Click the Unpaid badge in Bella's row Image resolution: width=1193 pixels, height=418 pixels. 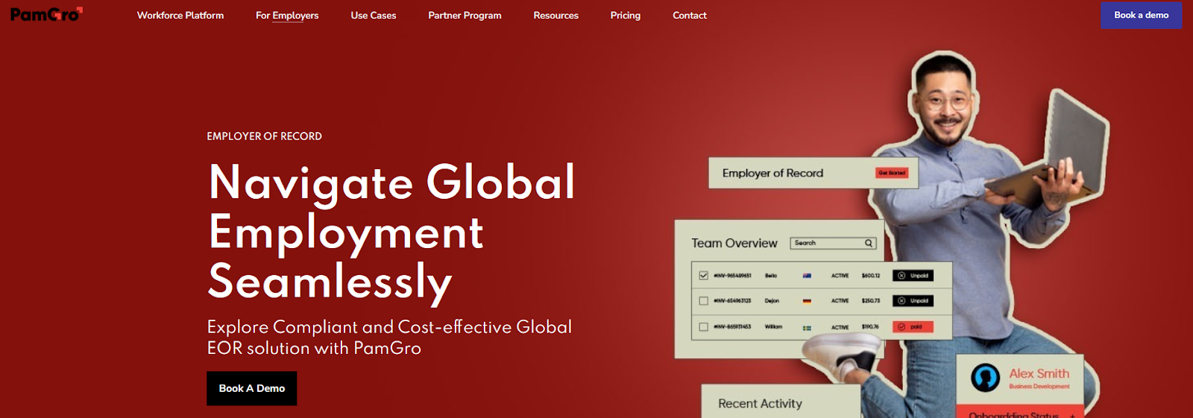[913, 276]
